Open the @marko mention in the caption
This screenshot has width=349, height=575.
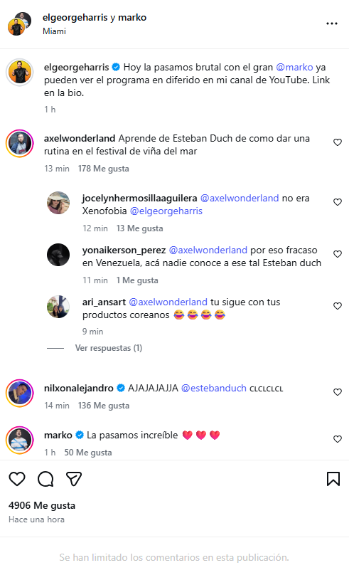294,68
